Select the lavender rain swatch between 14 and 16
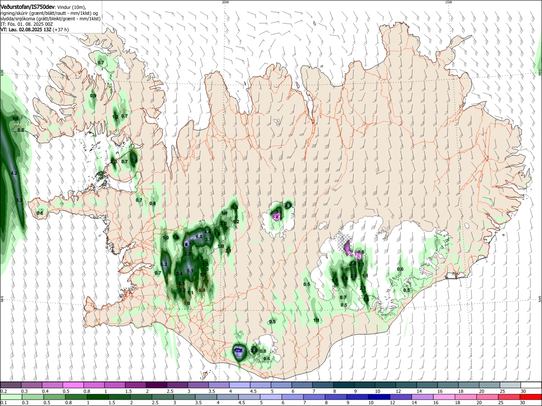Image resolution: width=542 pixels, height=406 pixels. (422, 397)
